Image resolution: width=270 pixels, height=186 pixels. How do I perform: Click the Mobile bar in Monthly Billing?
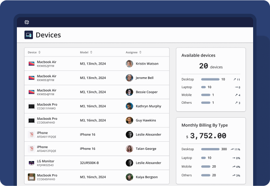click(205, 167)
